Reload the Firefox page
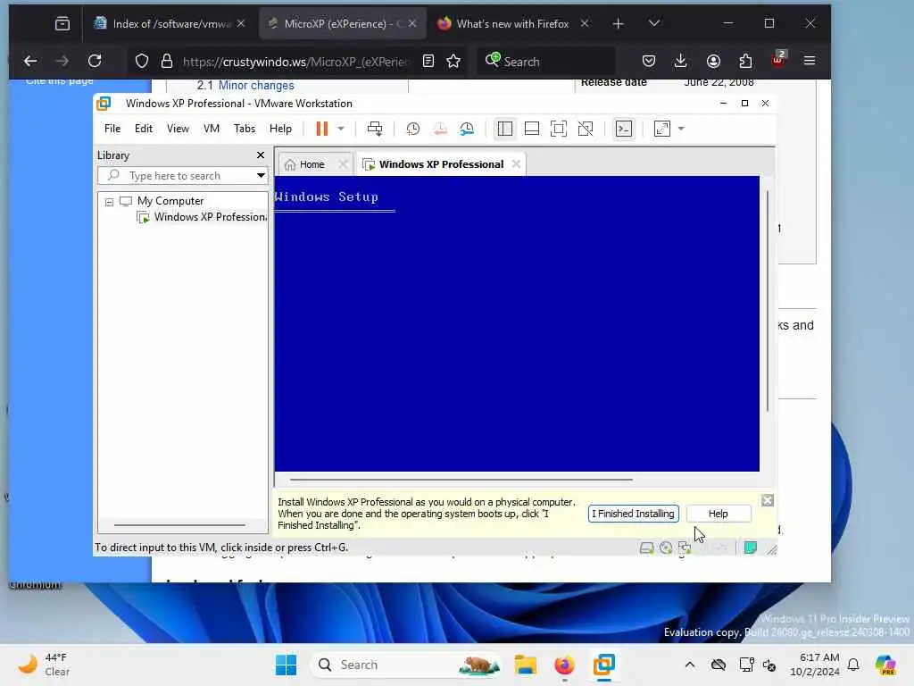 click(x=95, y=61)
